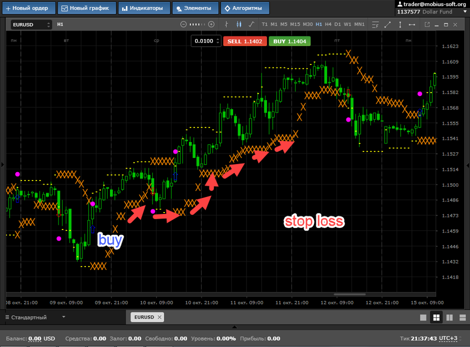Click the Новый ордер button

[x=29, y=8]
